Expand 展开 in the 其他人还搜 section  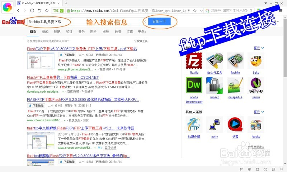click(259, 112)
